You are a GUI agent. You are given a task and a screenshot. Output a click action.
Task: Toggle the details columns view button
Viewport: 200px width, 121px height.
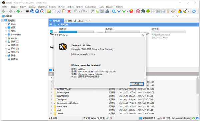coord(158,11)
